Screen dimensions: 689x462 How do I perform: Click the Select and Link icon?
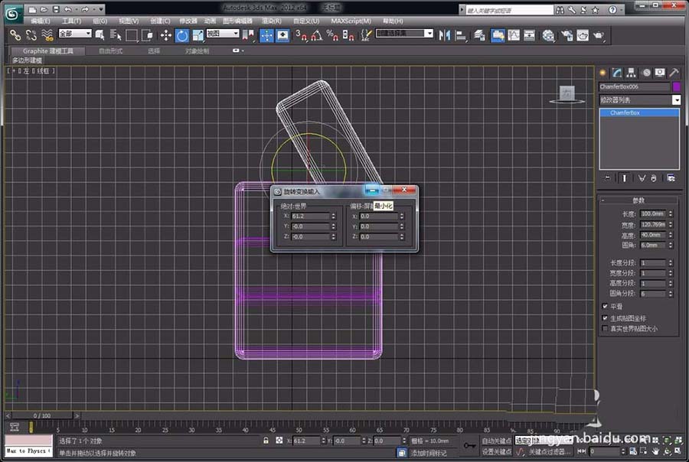(15, 35)
